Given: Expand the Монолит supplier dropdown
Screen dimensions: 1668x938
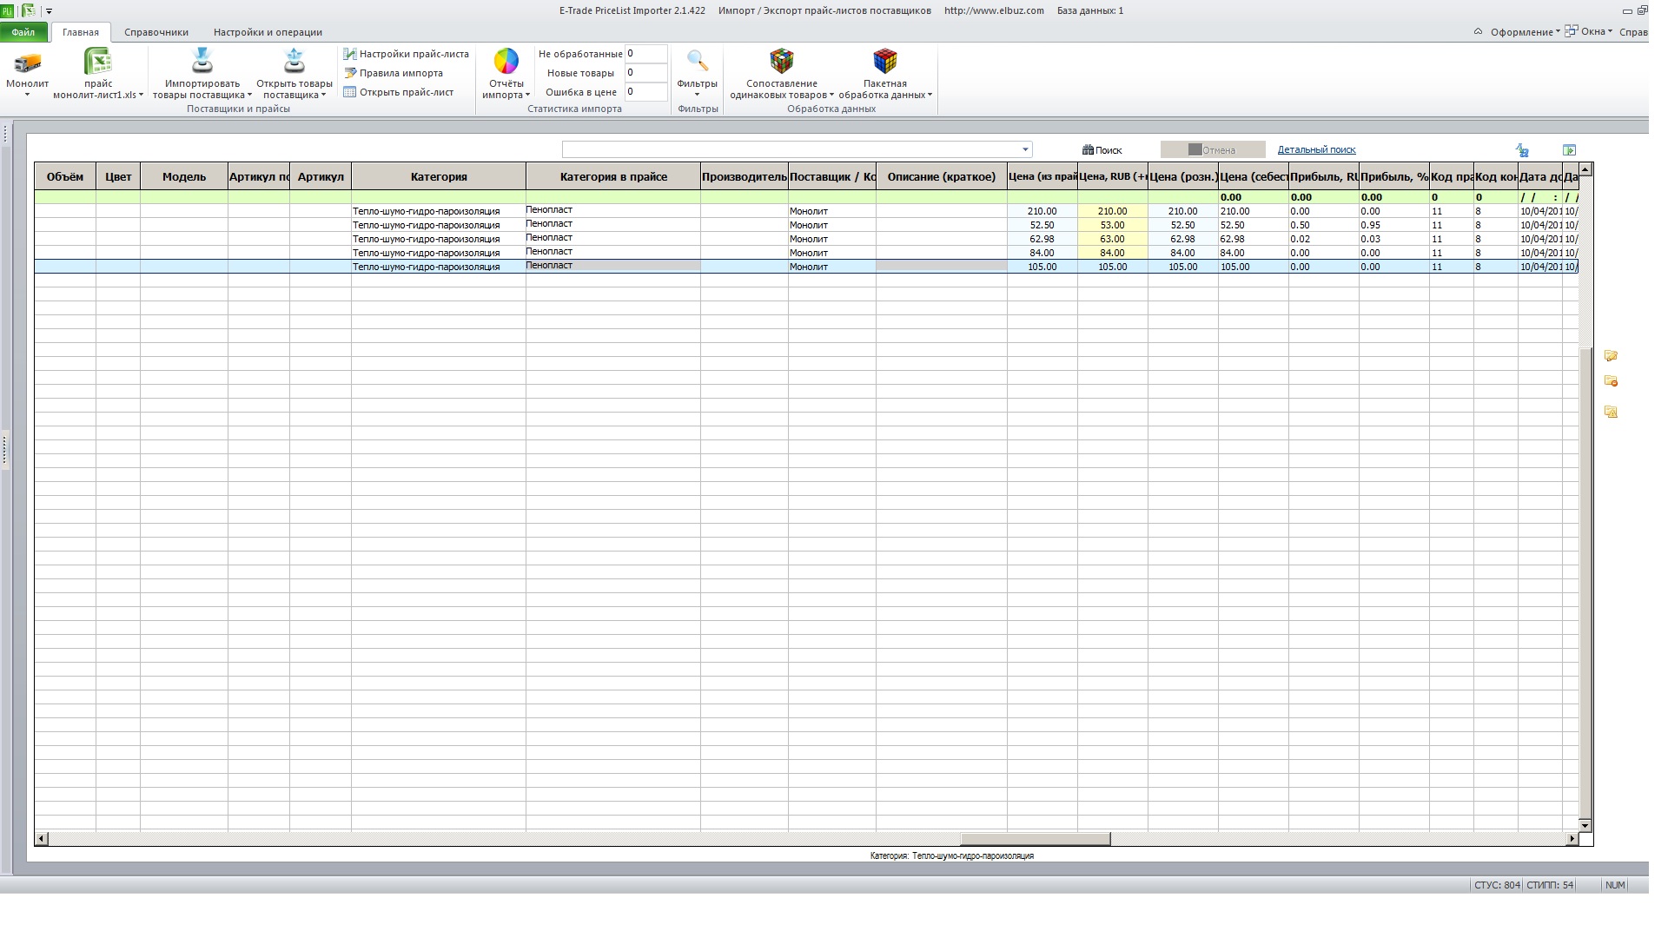Looking at the screenshot, I should 27,95.
